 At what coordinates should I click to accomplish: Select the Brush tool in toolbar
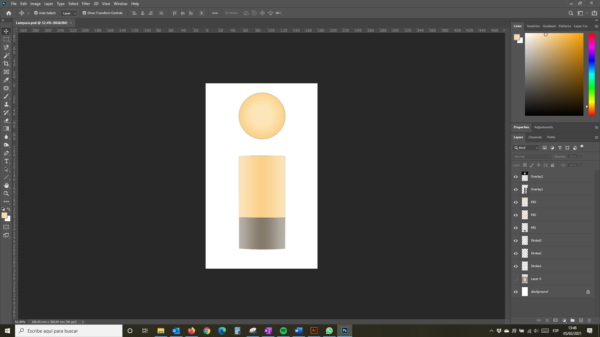(x=6, y=96)
